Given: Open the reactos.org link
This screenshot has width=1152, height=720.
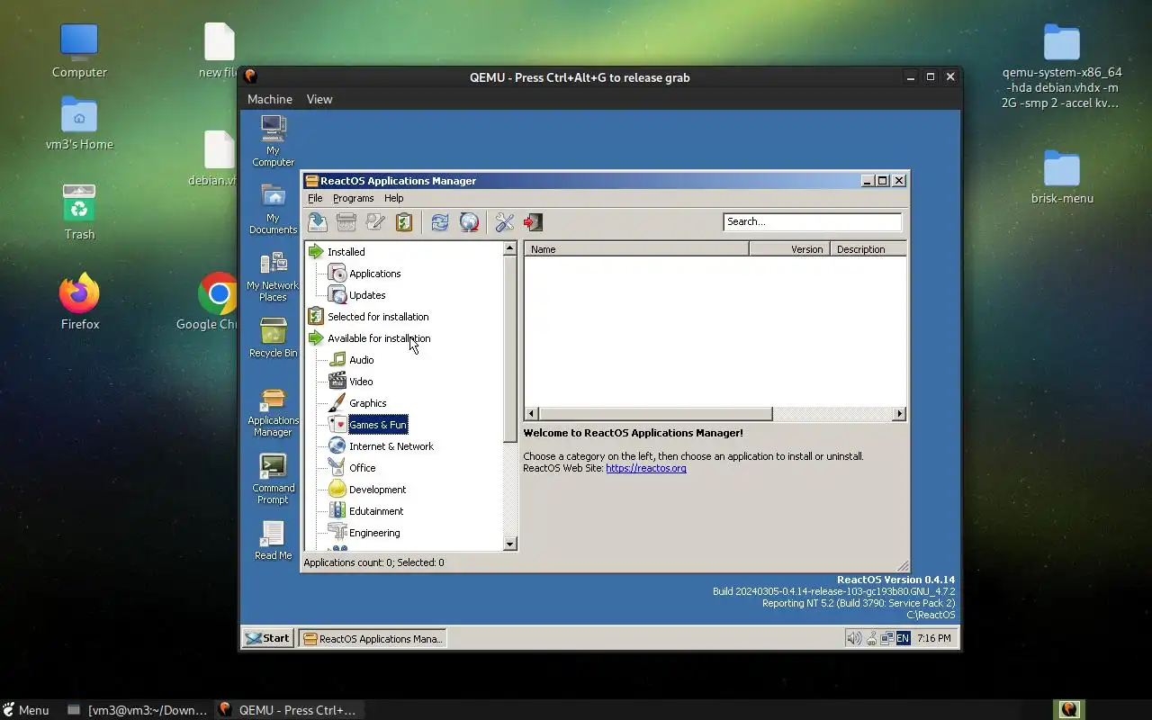Looking at the screenshot, I should tap(645, 468).
